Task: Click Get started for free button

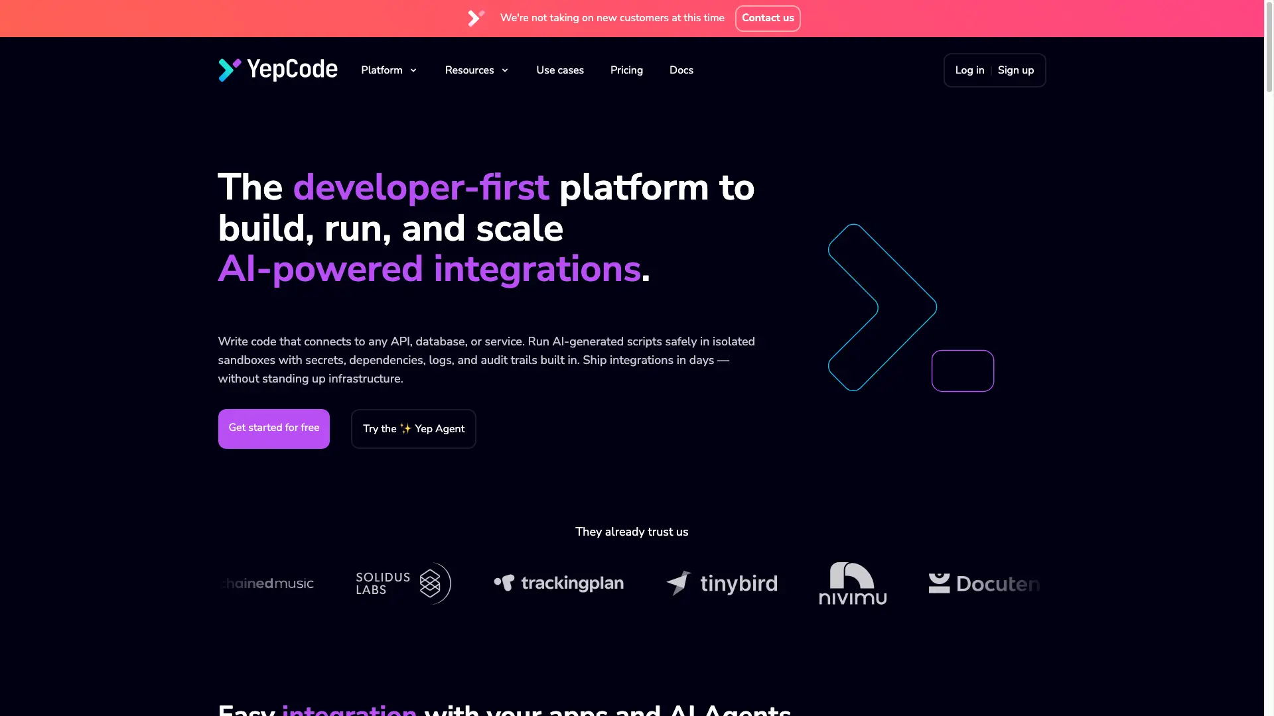Action: tap(274, 428)
